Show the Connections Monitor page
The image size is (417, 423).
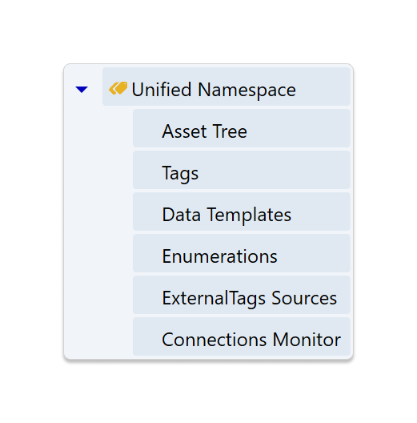point(242,336)
